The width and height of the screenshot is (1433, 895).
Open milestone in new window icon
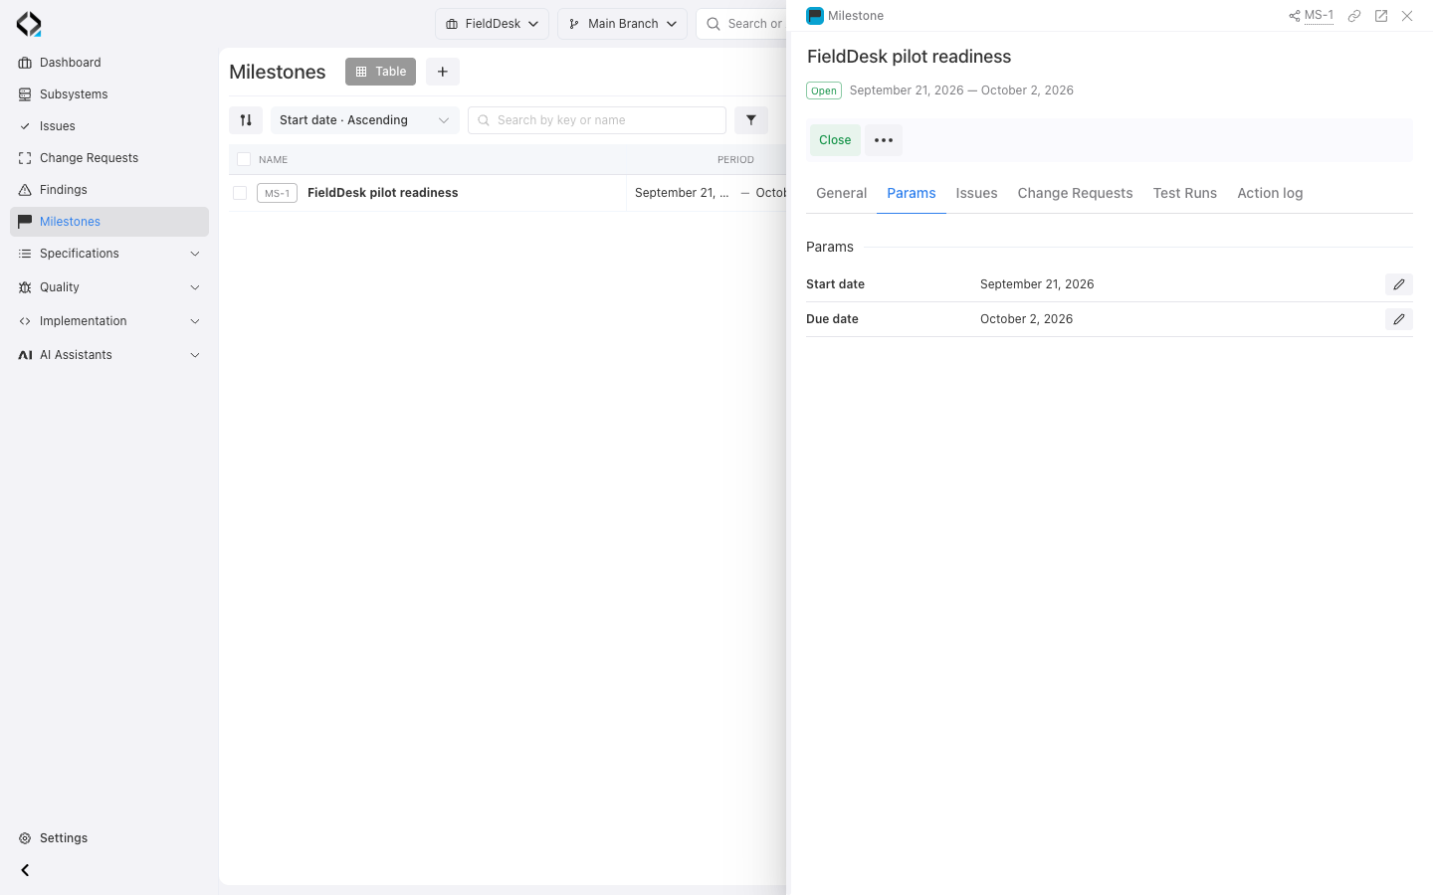(x=1381, y=16)
